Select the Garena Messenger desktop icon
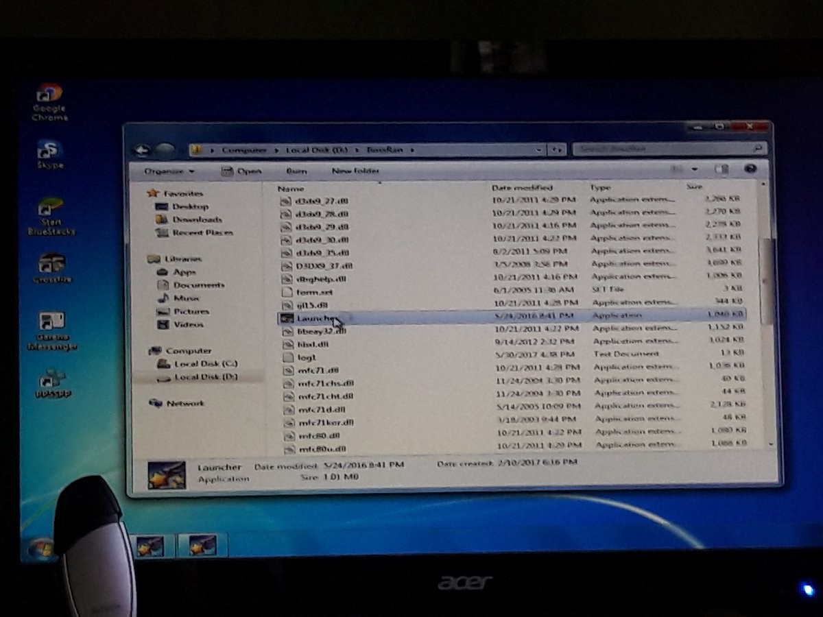 pyautogui.click(x=52, y=331)
